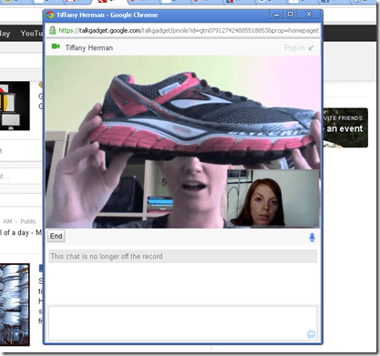Click the green HTTPS padlock icon
This screenshot has width=380, height=356.
pos(52,30)
